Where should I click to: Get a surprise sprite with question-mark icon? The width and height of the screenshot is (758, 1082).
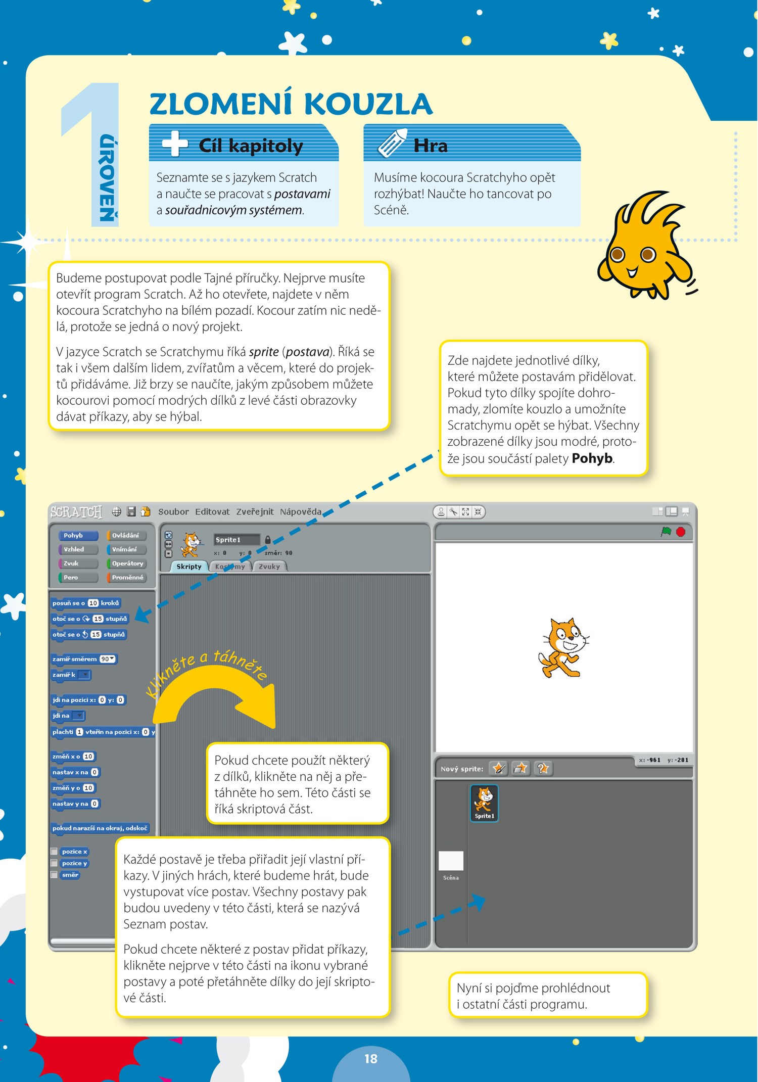coord(543,768)
